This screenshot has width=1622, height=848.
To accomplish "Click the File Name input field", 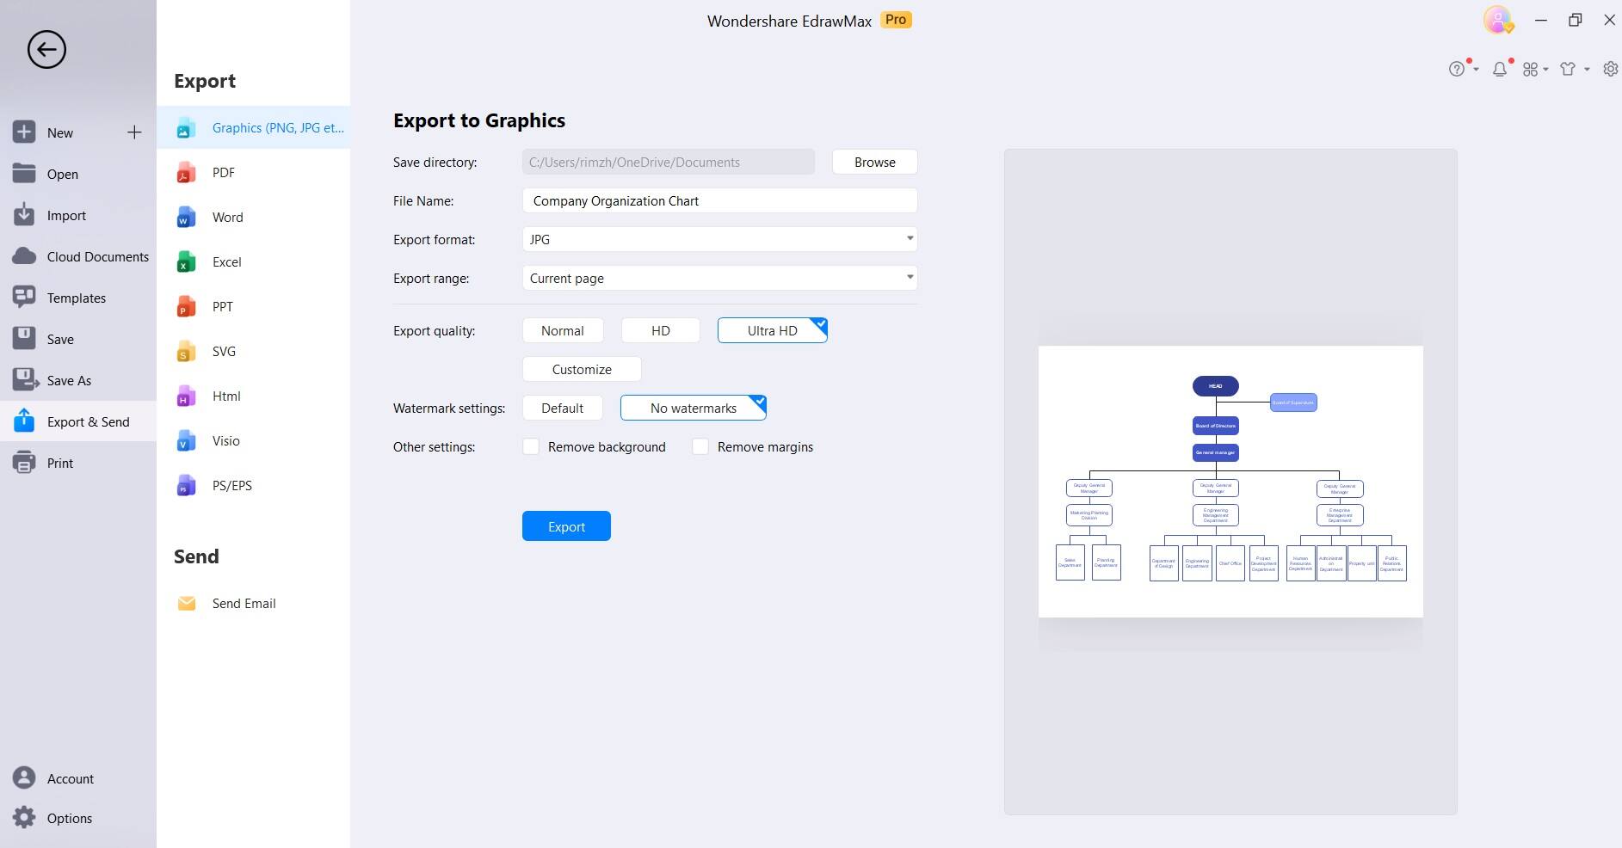I will click(719, 200).
